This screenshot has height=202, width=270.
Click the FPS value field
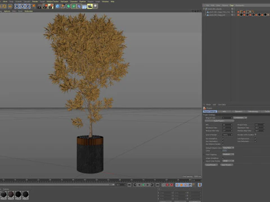[x=227, y=125]
